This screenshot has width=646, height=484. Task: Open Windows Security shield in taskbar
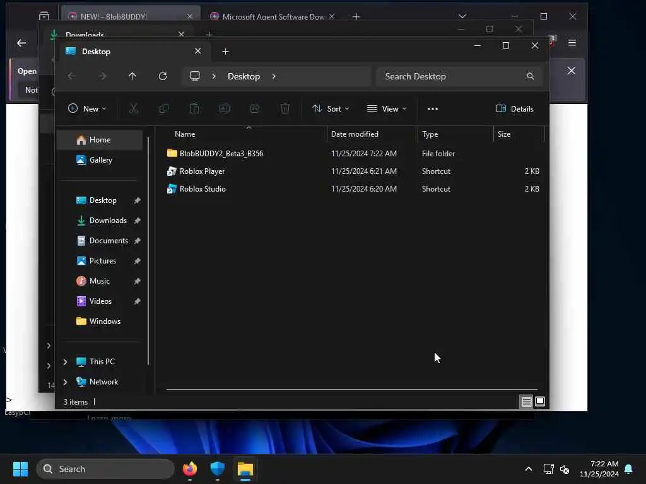pos(217,469)
